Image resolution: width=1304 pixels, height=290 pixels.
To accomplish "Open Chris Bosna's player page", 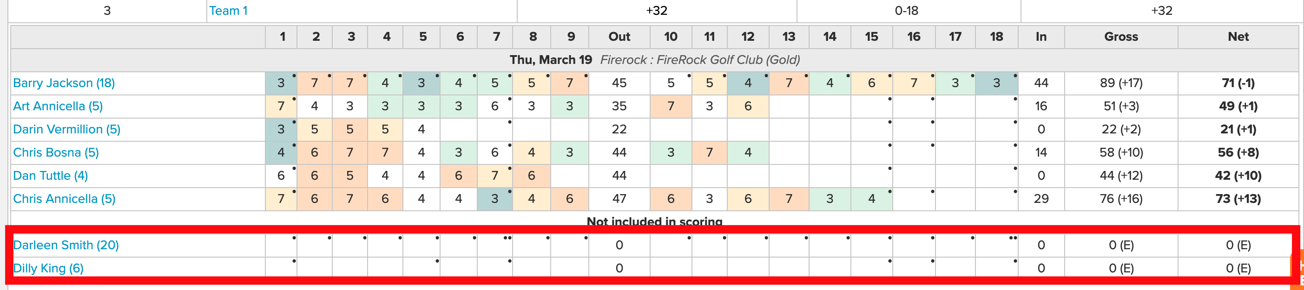I will pos(56,153).
